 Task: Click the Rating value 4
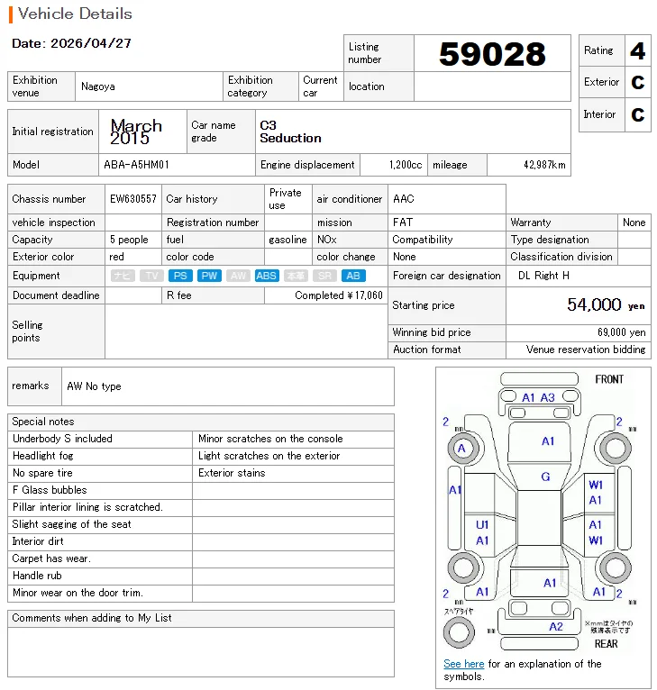[638, 51]
